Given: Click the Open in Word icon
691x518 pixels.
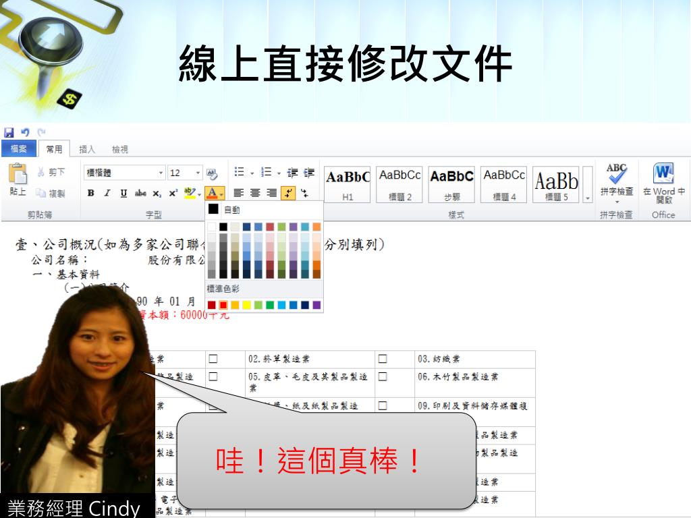Looking at the screenshot, I should pyautogui.click(x=663, y=173).
